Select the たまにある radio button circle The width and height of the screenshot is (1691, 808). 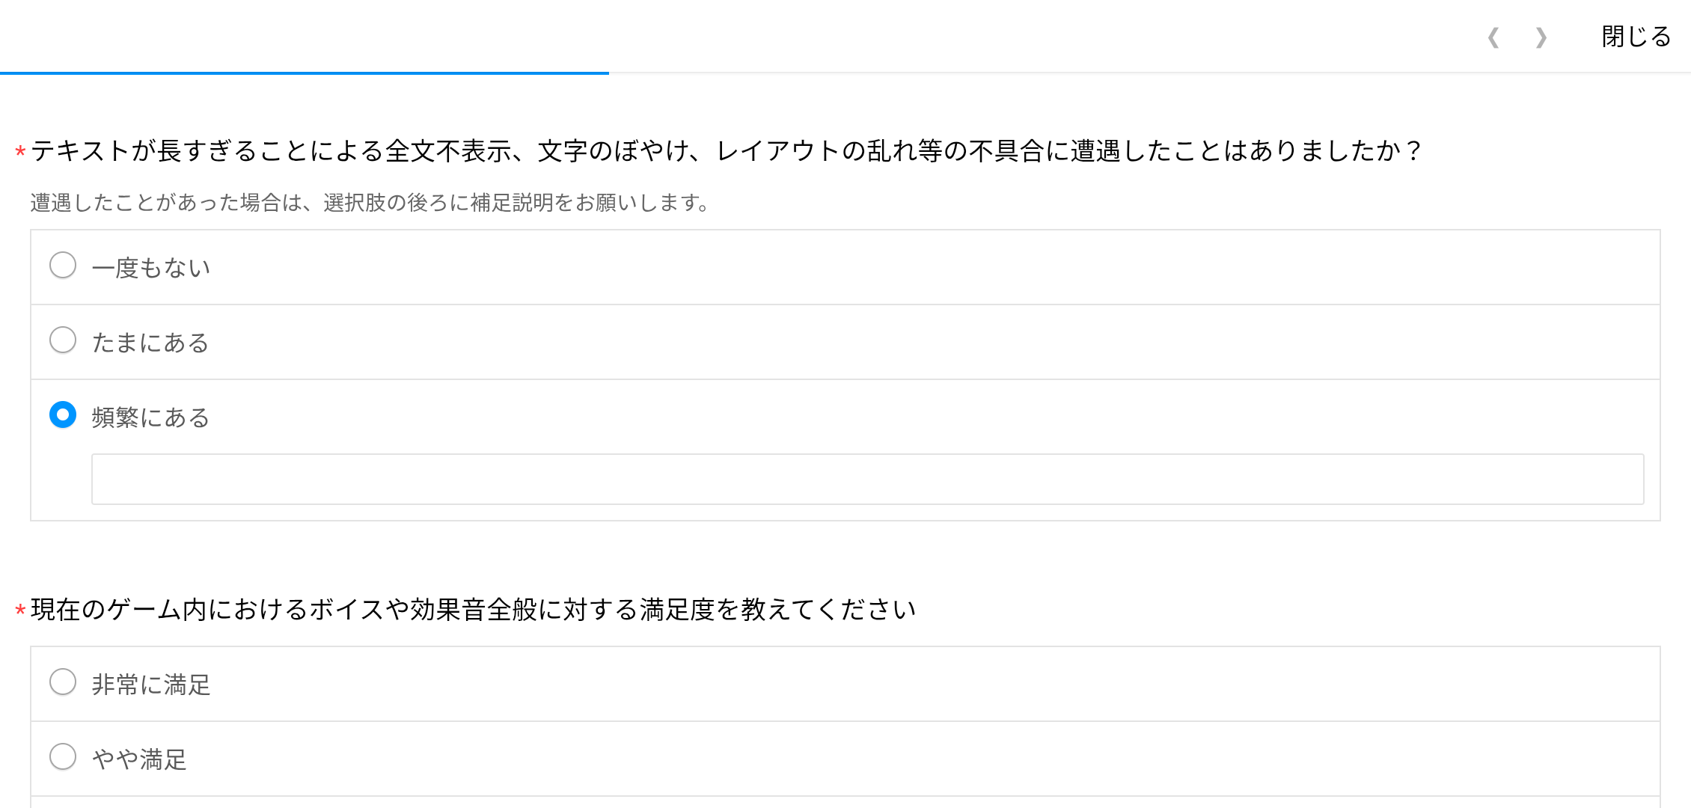pos(63,340)
